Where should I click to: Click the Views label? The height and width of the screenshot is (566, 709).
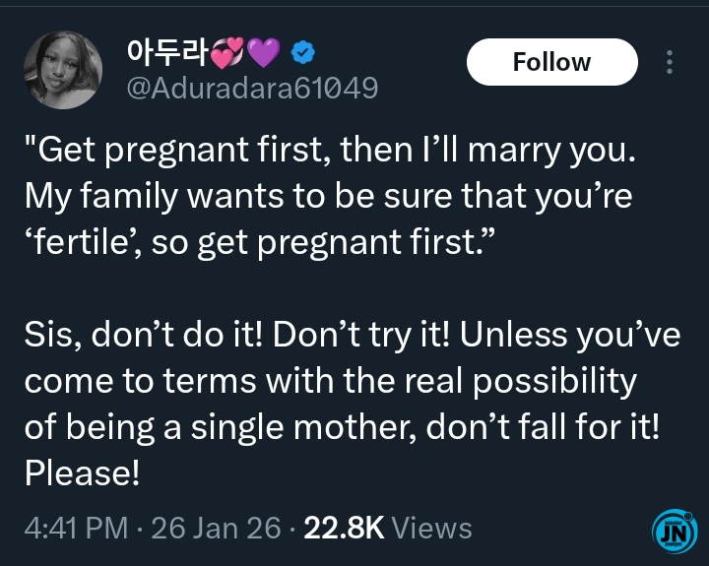pos(431,528)
